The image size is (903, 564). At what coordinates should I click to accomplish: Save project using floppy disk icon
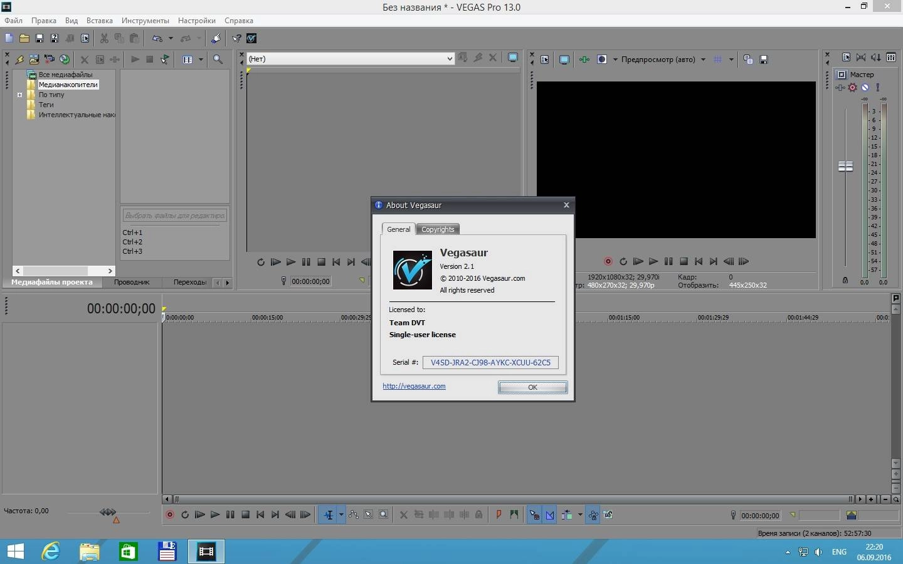[x=40, y=38]
